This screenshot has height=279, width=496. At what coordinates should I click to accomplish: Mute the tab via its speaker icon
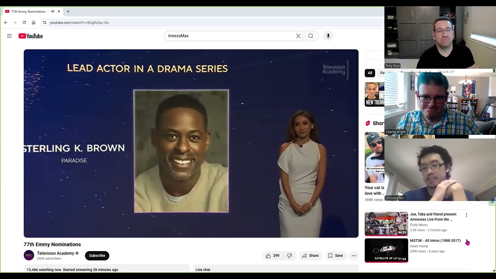coord(53,12)
